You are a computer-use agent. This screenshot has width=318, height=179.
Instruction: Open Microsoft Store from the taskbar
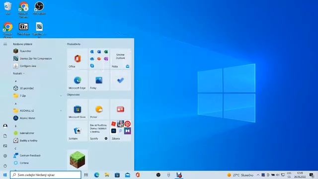(117, 175)
